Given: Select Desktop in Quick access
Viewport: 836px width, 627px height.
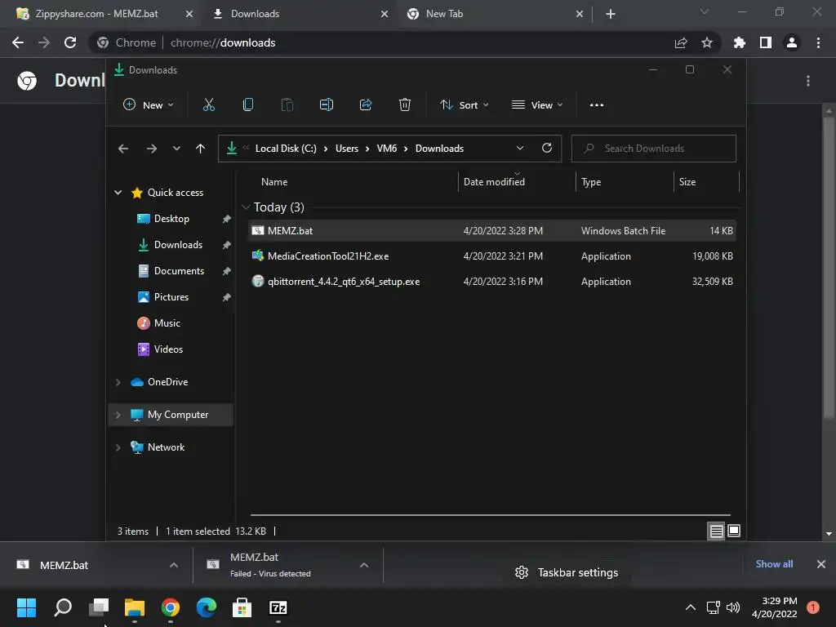Looking at the screenshot, I should coord(171,219).
